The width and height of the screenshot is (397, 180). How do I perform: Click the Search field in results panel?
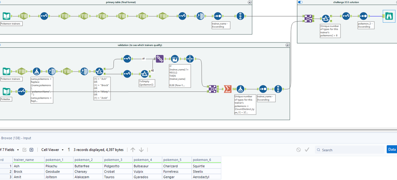coord(349,150)
